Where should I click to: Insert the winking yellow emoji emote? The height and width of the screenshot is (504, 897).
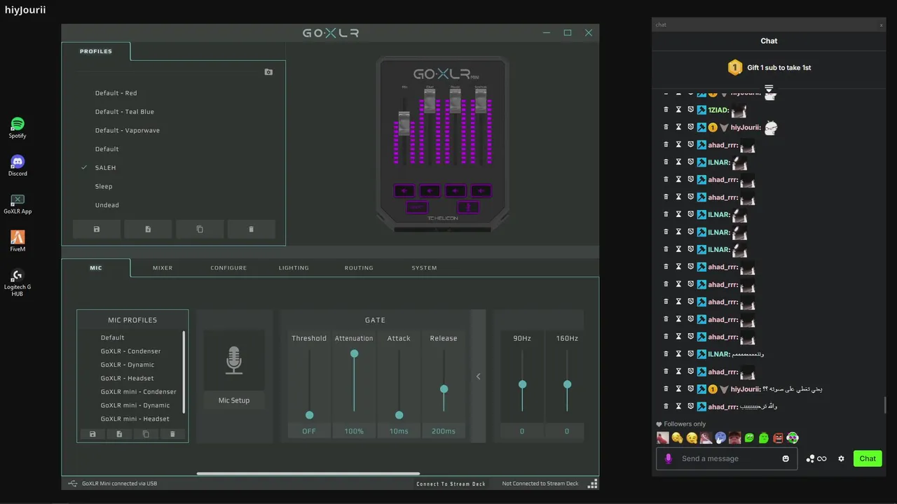click(x=692, y=438)
